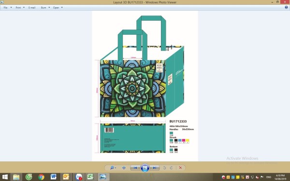
Task: Click the E-mail menu item
Action: pos(32,8)
